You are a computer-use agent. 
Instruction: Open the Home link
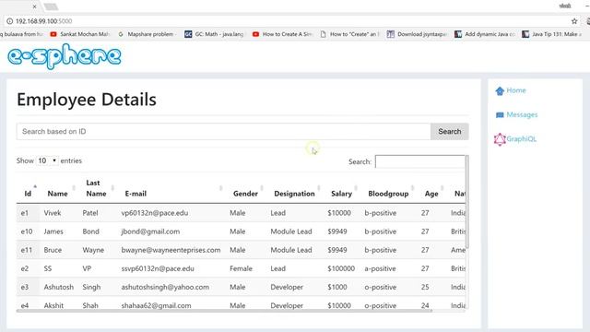pyautogui.click(x=516, y=90)
